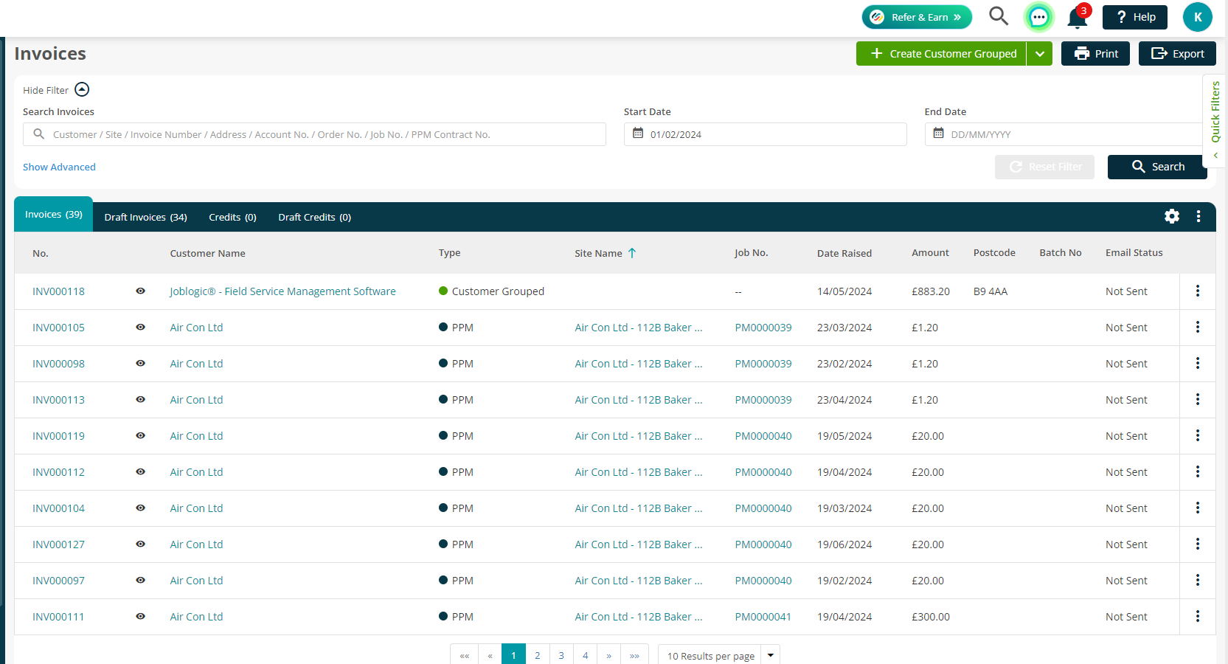Image resolution: width=1228 pixels, height=664 pixels.
Task: Open row actions menu for INV000127
Action: (x=1198, y=544)
